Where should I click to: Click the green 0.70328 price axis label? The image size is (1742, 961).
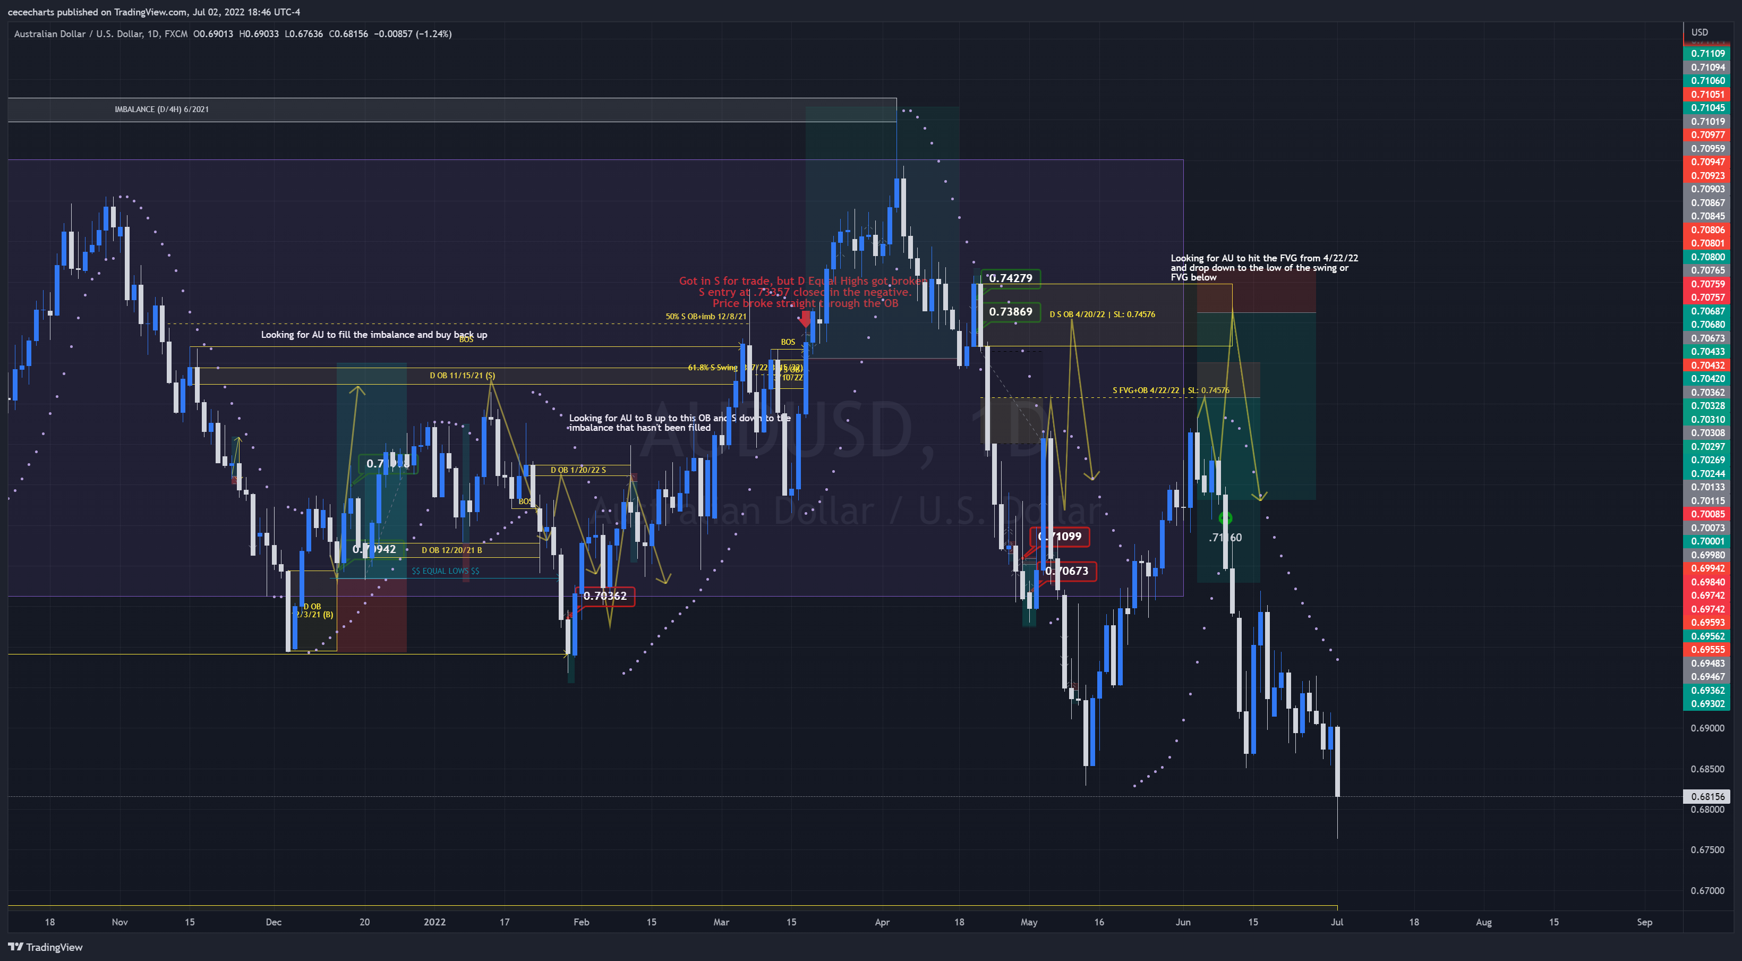pos(1707,405)
